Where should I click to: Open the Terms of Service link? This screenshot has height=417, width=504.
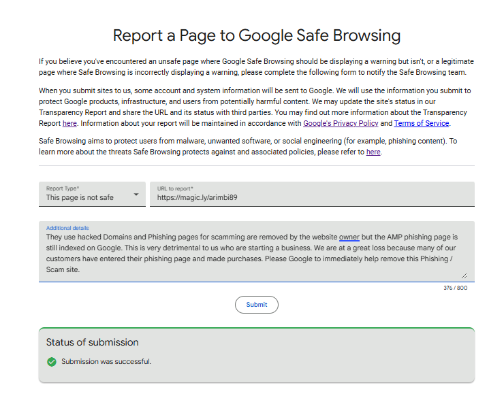[422, 123]
